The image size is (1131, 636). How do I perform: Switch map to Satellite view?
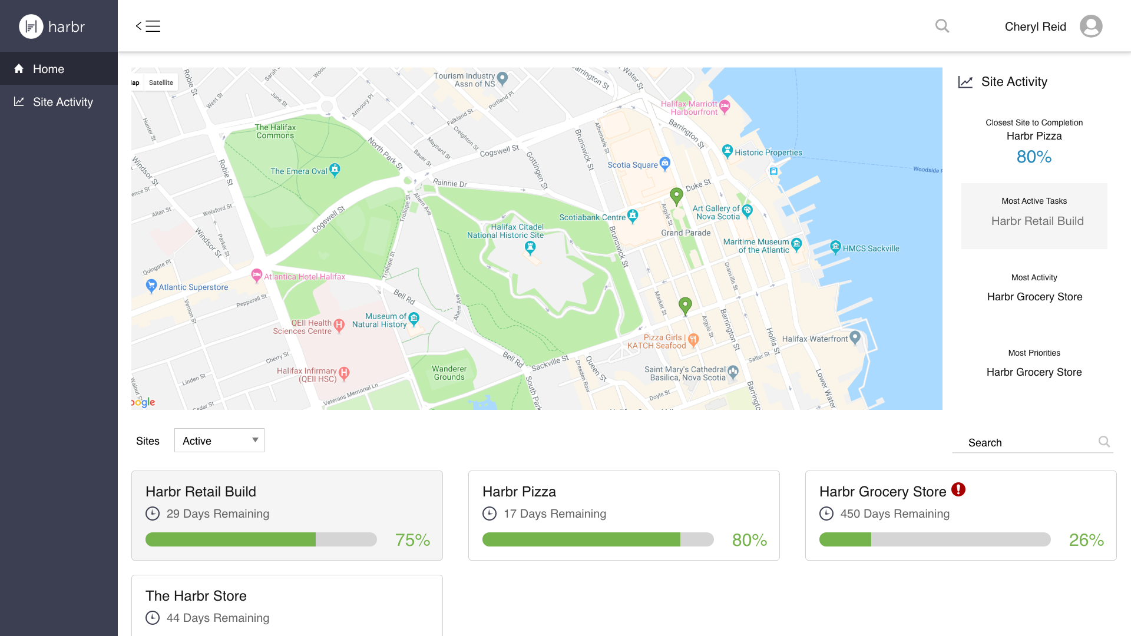[x=161, y=82]
